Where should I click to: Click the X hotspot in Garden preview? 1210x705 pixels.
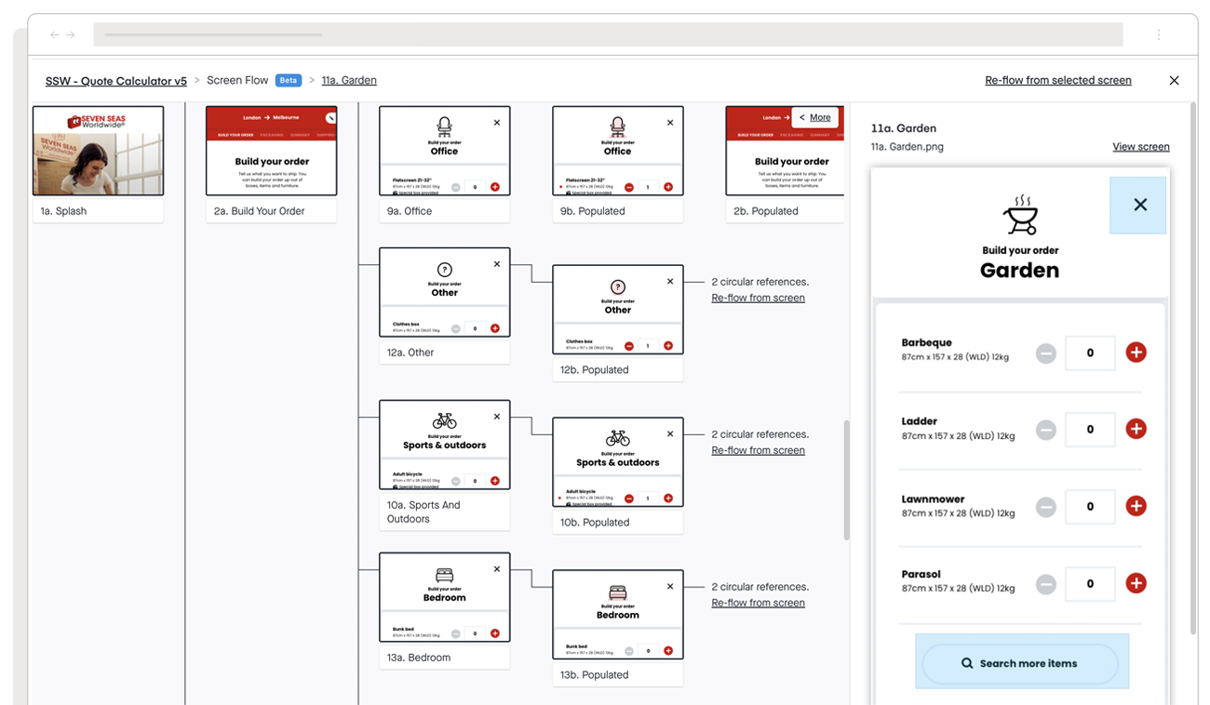[x=1138, y=206]
